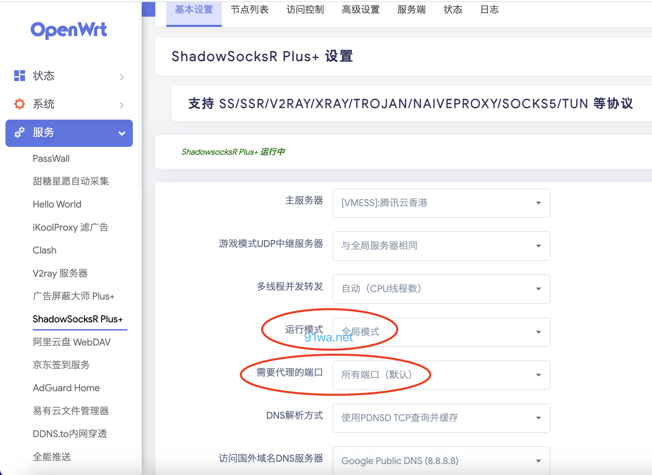The height and width of the screenshot is (475, 652).
Task: Open AdGuard Home page
Action: coord(66,388)
